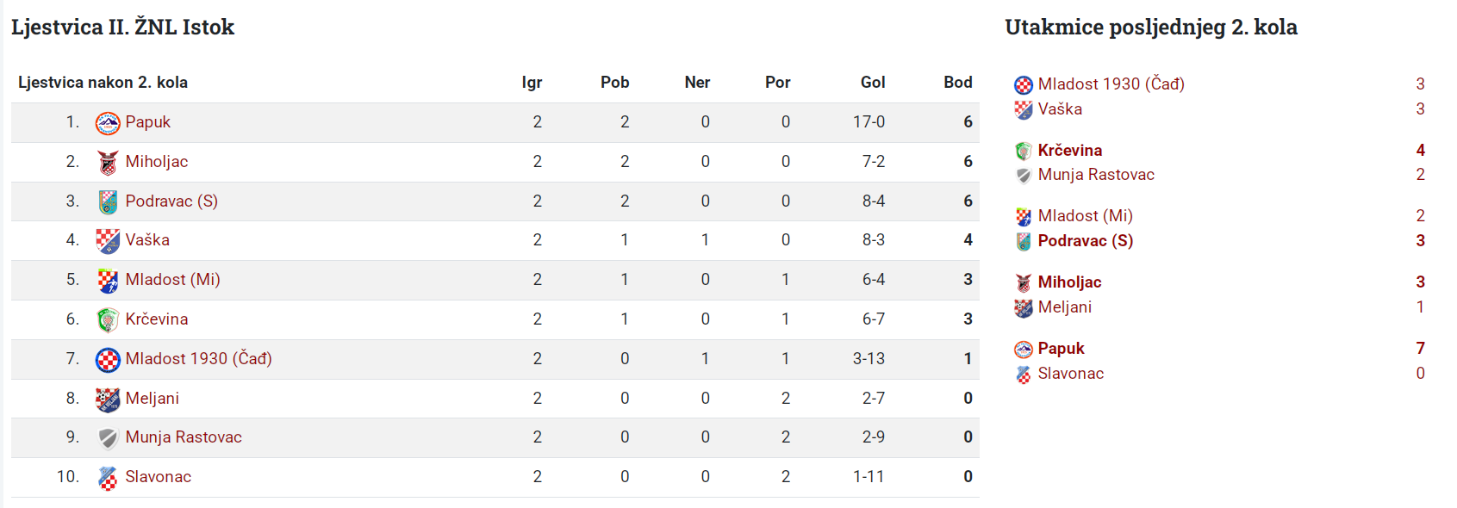This screenshot has width=1457, height=508.
Task: Click the Miholjac club crest in standings
Action: [x=108, y=163]
